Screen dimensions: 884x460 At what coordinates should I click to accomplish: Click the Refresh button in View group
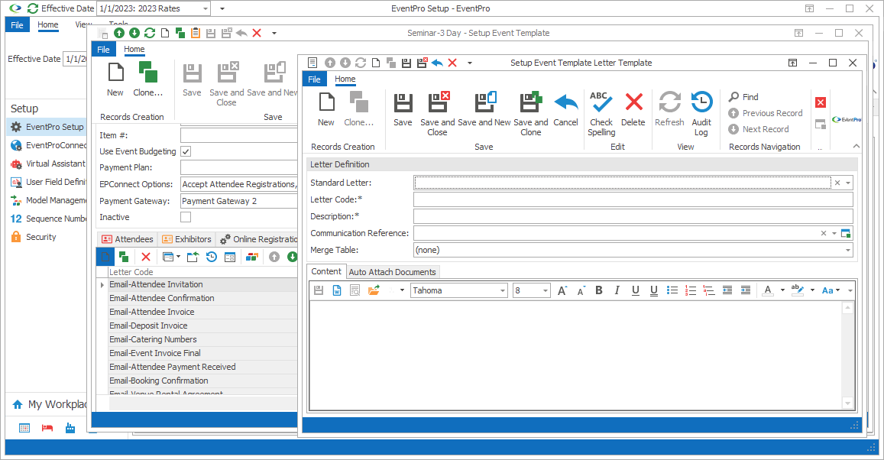[x=669, y=110]
